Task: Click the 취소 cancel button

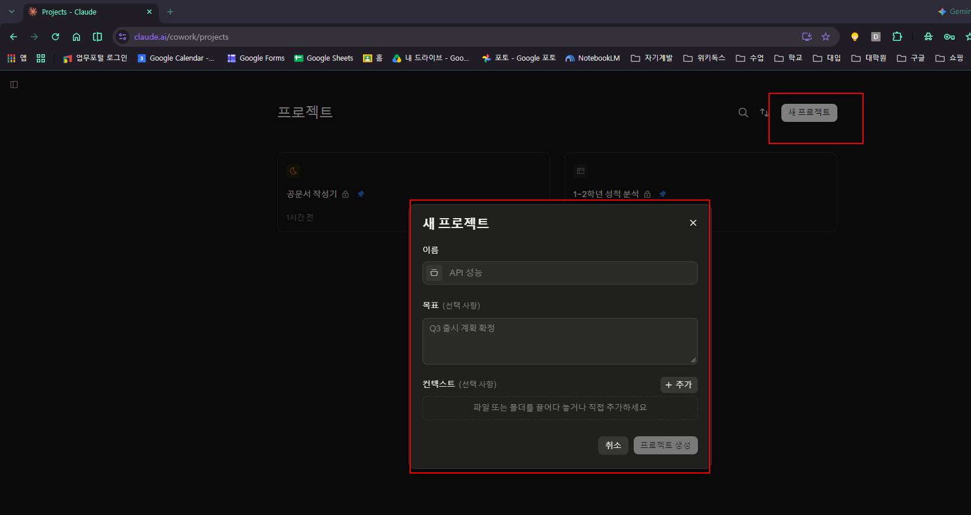Action: pyautogui.click(x=613, y=446)
